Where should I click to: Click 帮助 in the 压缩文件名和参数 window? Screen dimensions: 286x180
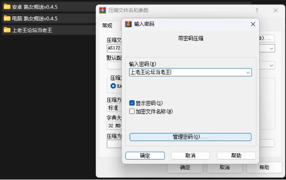pyautogui.click(x=264, y=167)
